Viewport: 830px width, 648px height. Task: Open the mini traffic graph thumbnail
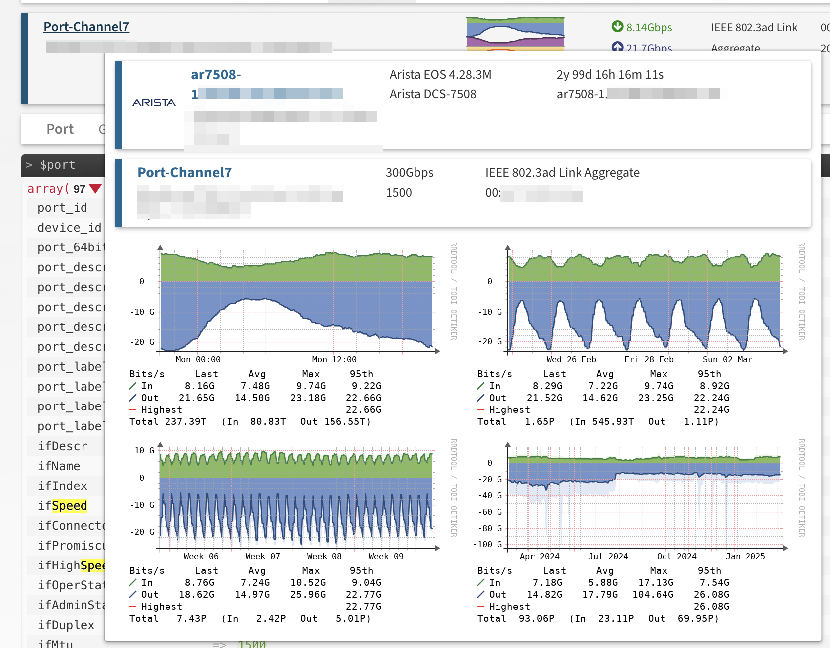tap(515, 34)
